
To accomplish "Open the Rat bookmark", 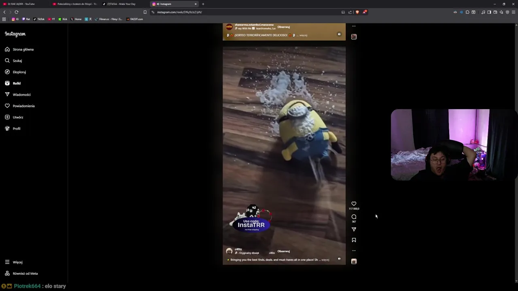I will click(26, 19).
